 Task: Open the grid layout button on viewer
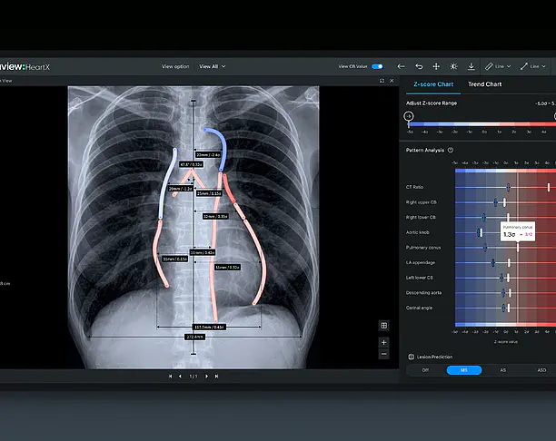[383, 326]
